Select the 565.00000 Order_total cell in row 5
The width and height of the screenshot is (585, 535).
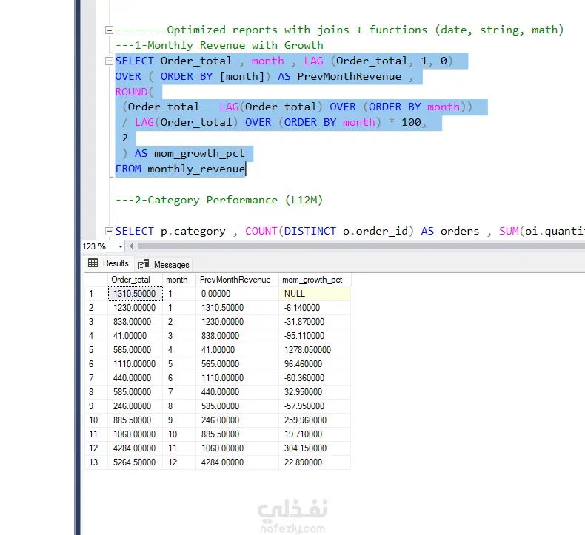(135, 350)
